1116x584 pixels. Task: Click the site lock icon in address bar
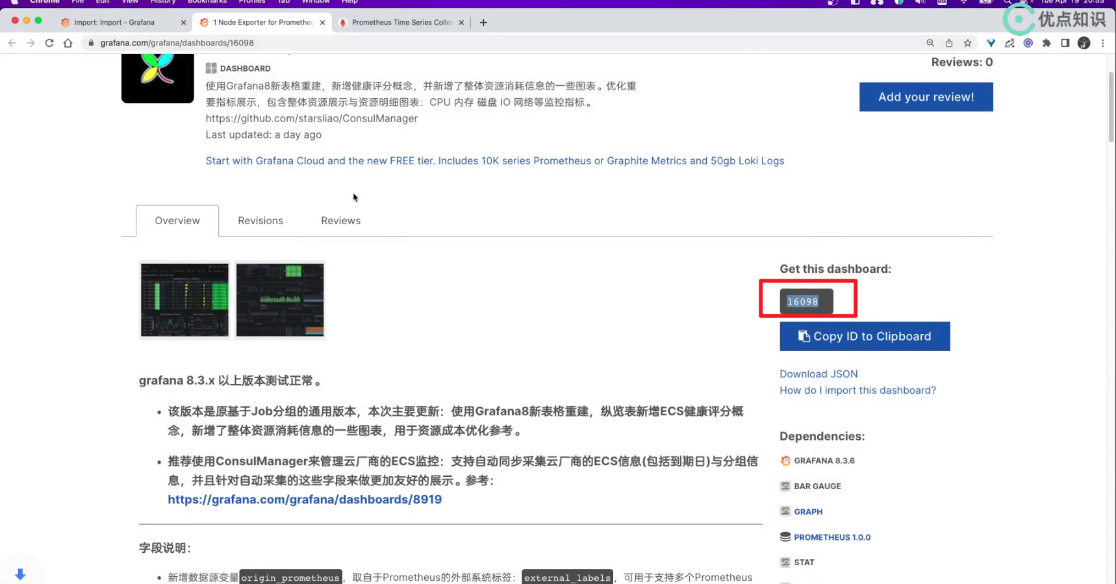tap(91, 43)
